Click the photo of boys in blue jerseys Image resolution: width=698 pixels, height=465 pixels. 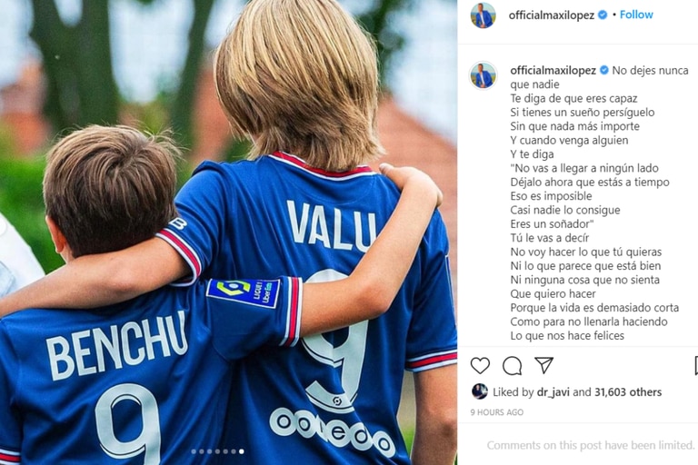[228, 232]
